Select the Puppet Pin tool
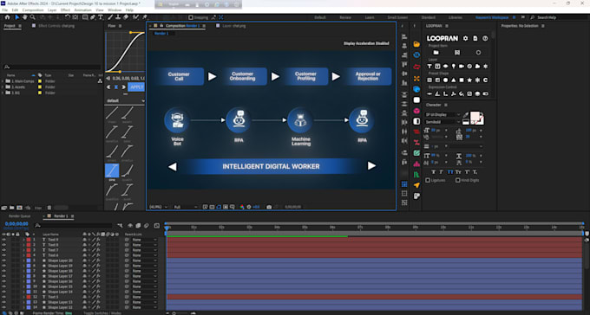The height and width of the screenshot is (315, 590). [x=145, y=17]
